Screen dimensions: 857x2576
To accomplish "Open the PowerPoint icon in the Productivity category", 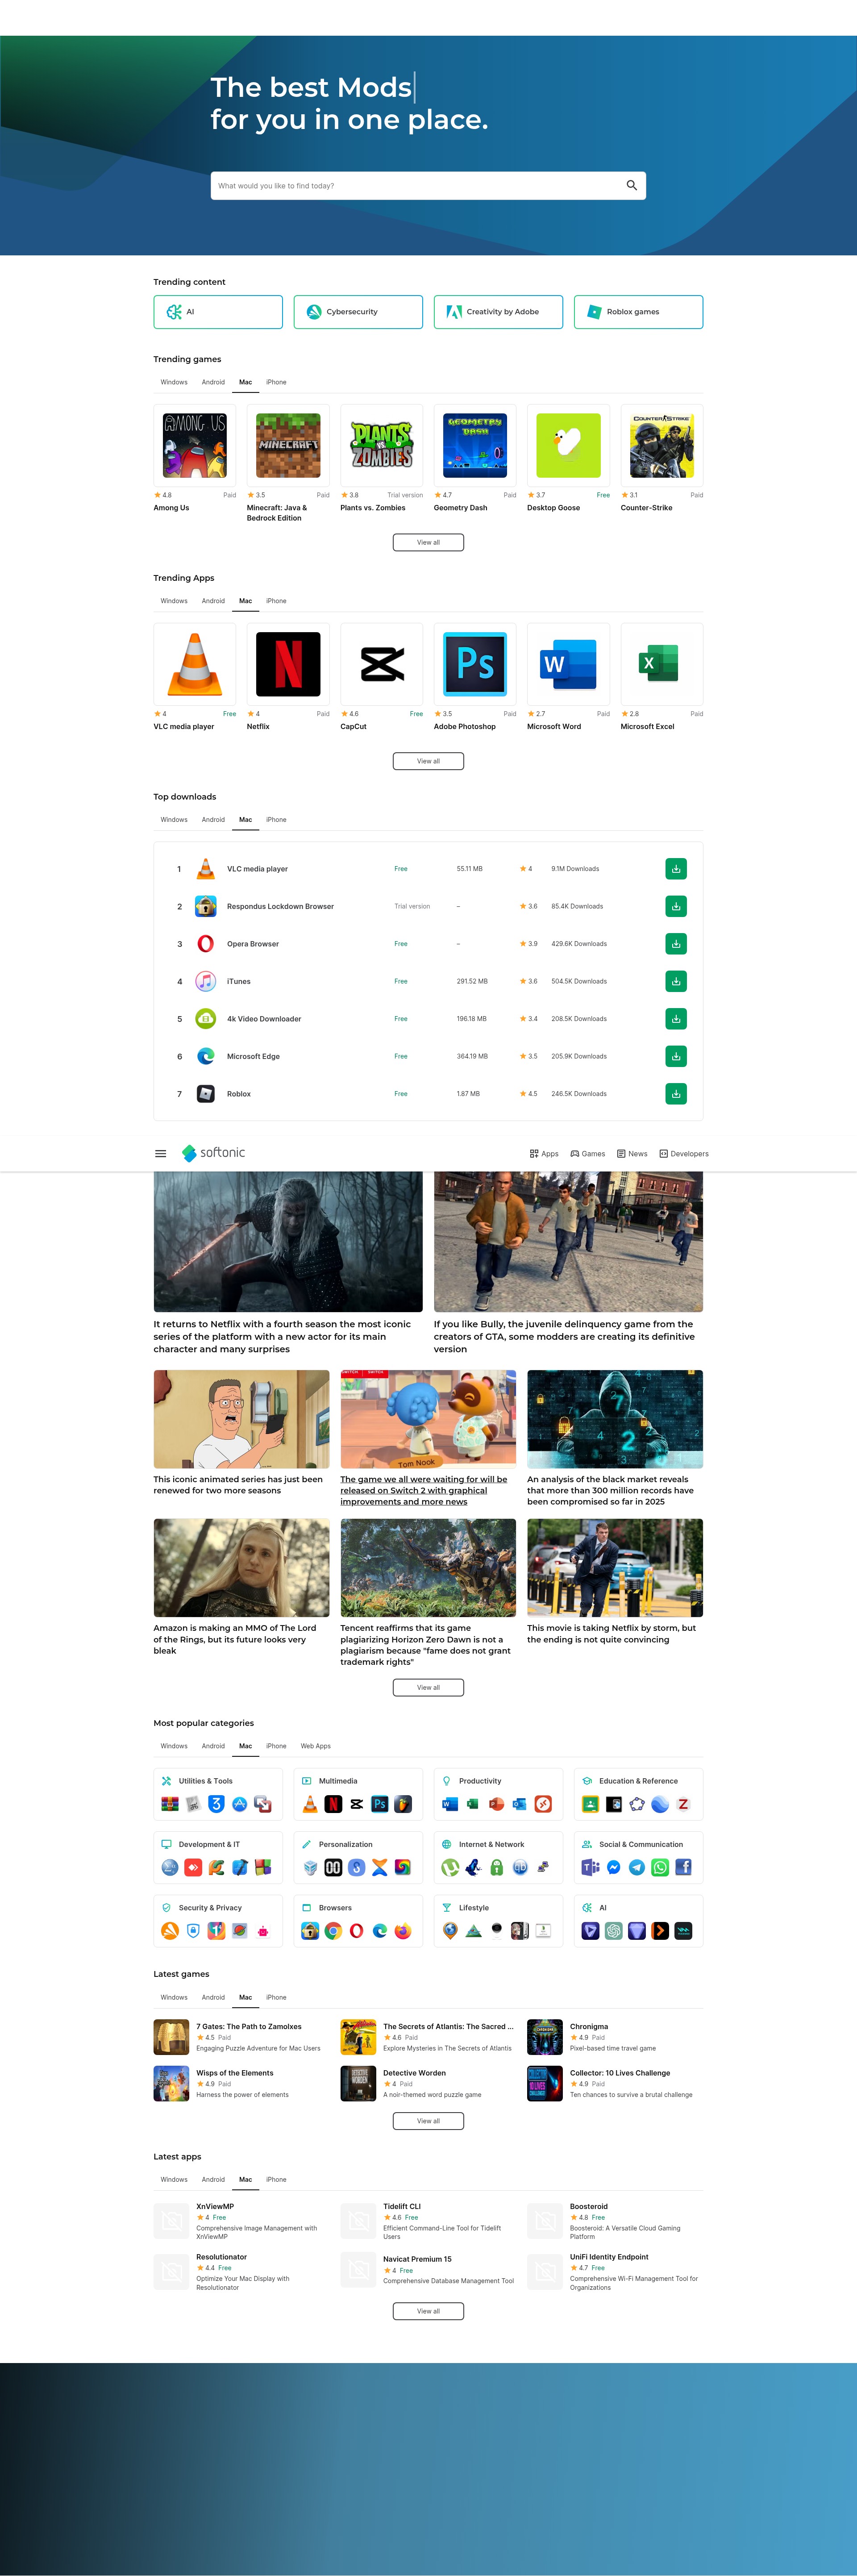I will click(x=496, y=1804).
